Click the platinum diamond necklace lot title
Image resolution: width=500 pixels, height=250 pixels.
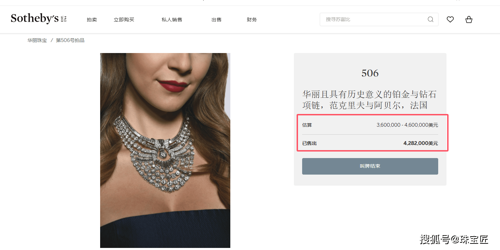369,100
